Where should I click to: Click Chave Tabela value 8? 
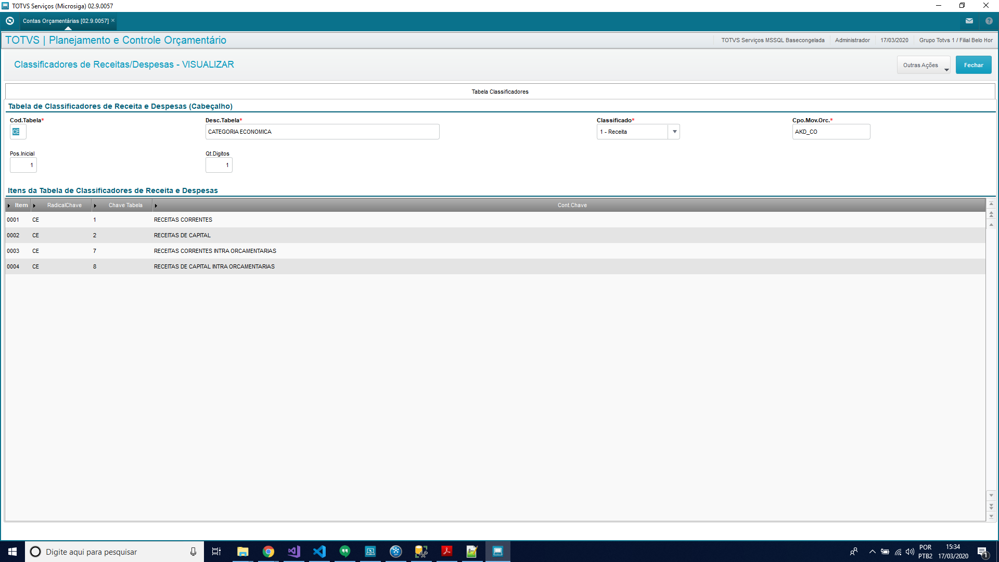95,266
